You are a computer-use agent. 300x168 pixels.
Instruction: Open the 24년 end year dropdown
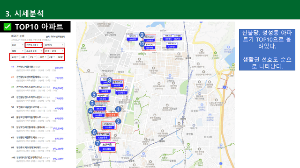[43, 57]
